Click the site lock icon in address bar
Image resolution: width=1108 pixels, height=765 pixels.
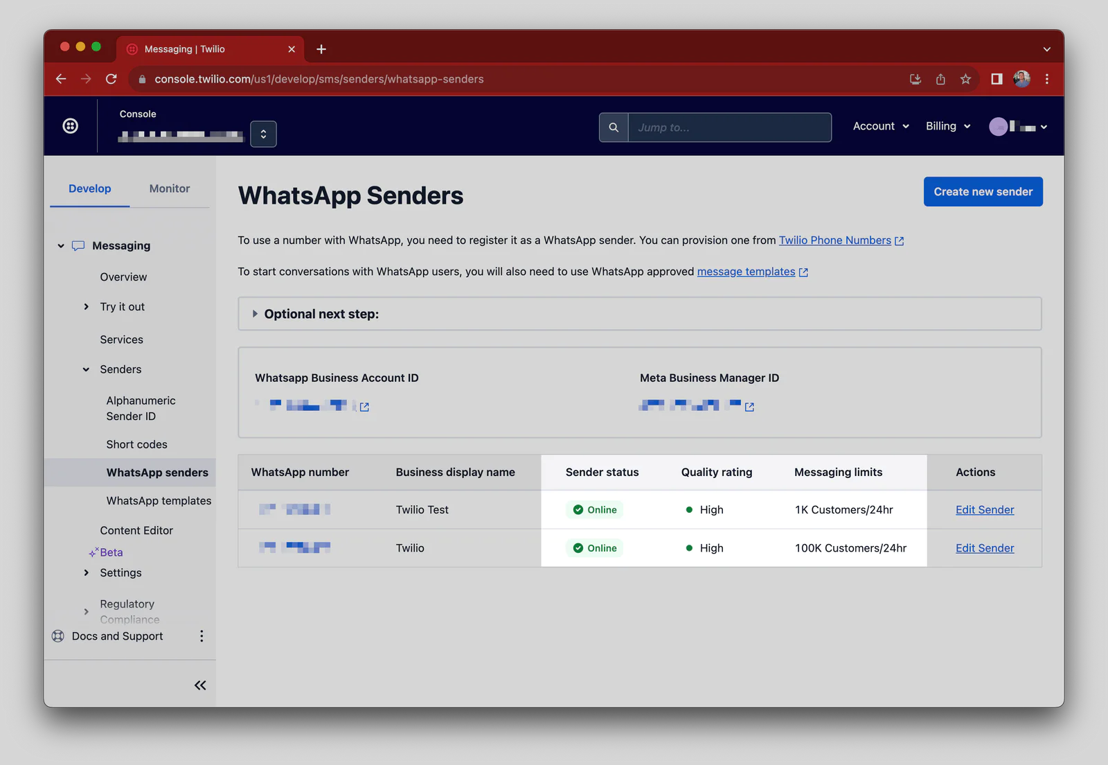142,79
